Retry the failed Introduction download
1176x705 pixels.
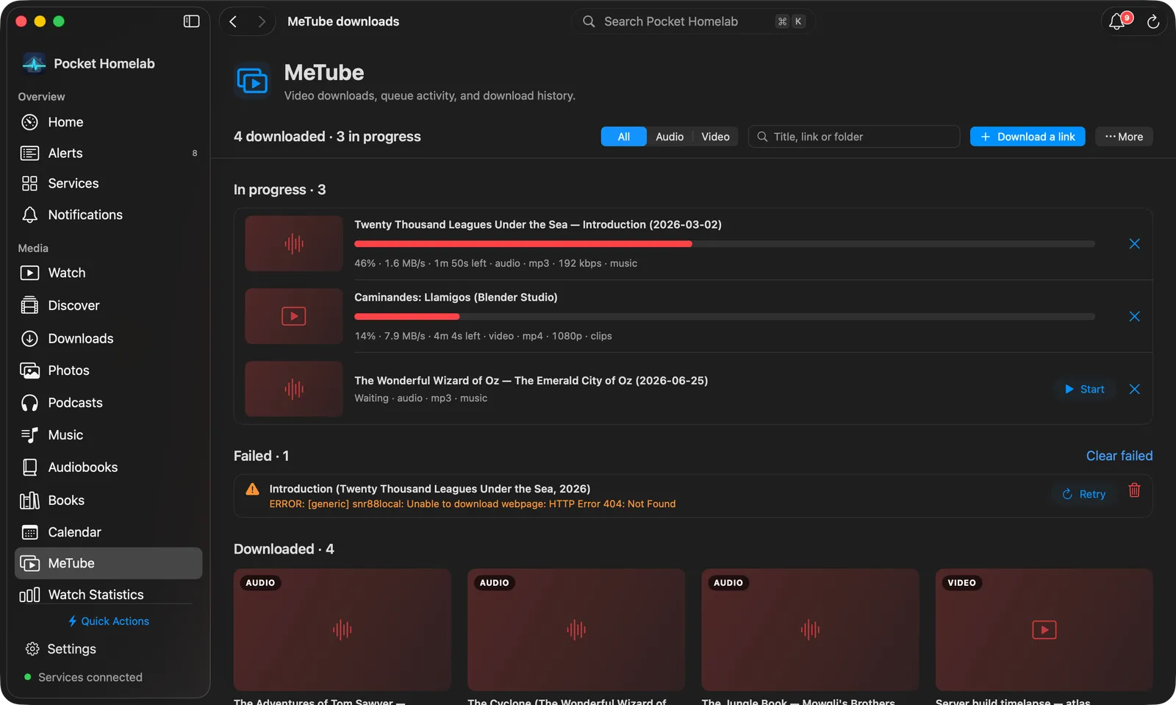(1084, 494)
